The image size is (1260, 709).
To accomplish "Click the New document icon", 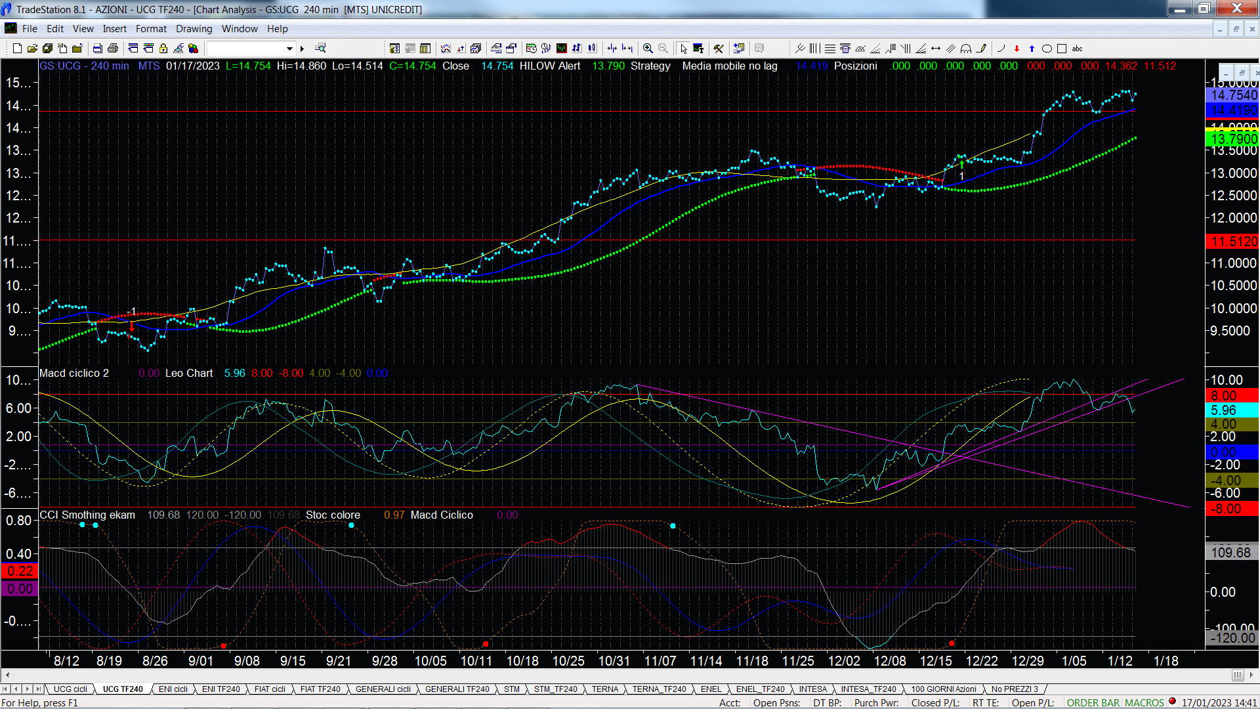I will point(17,48).
